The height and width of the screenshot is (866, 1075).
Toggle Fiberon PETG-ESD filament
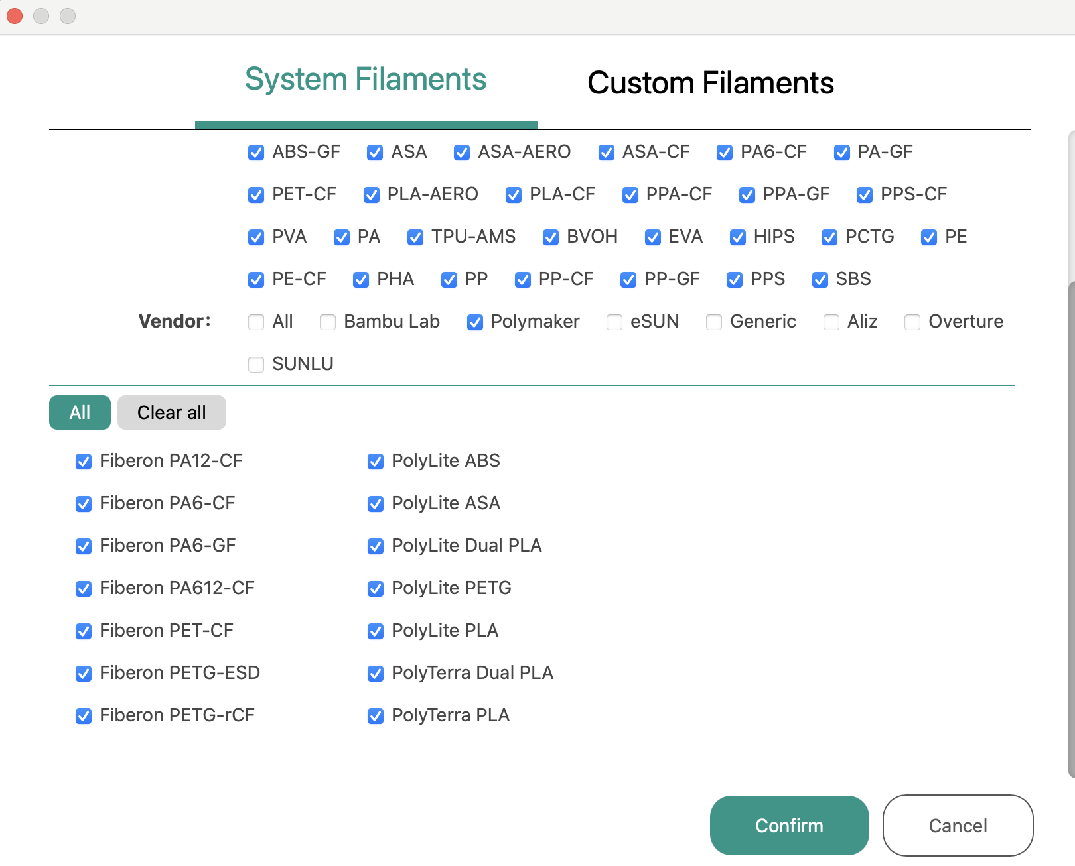[x=84, y=674]
